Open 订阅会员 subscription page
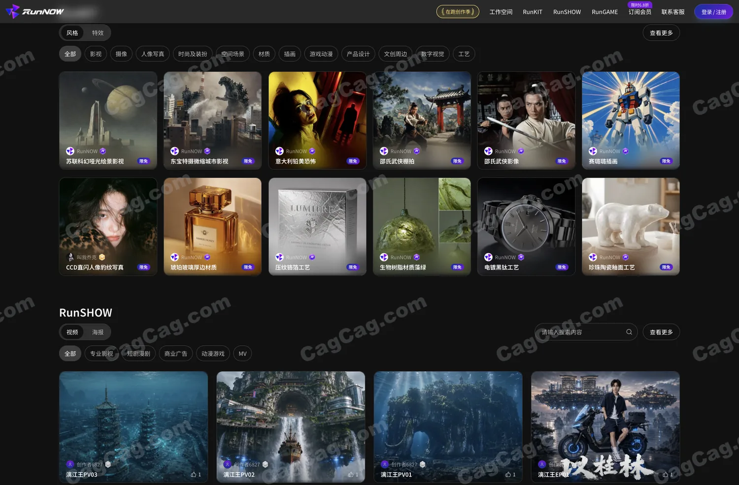 tap(640, 12)
